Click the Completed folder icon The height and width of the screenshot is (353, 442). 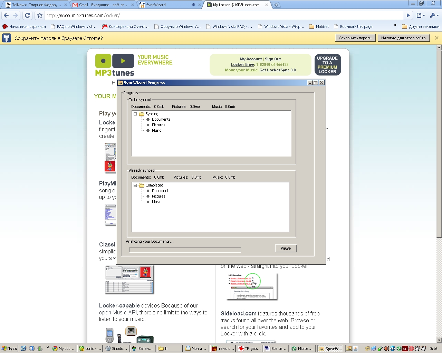(142, 185)
